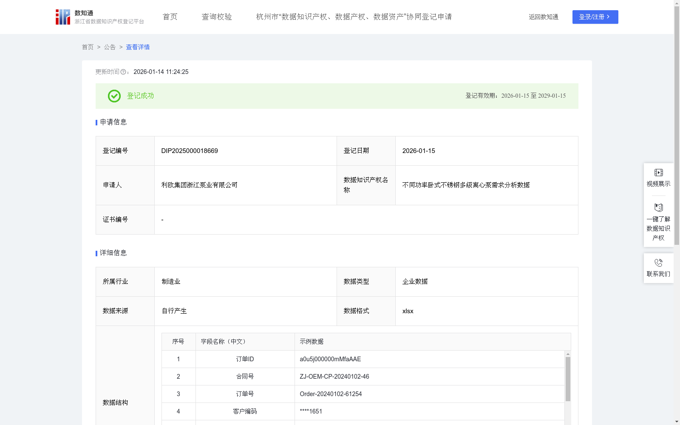Click title 不同功率卧式不锈钢多级离心泵需求分析数据
The image size is (680, 425).
tap(466, 185)
